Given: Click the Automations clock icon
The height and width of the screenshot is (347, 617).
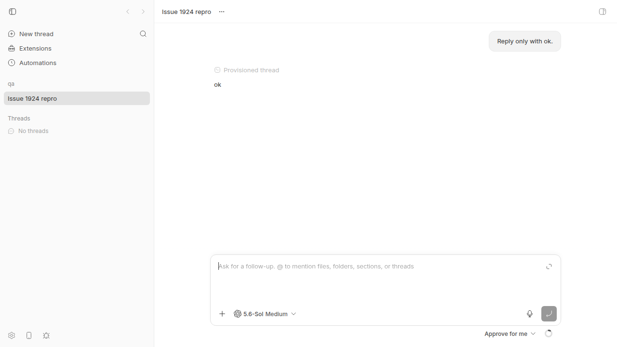Looking at the screenshot, I should tap(12, 63).
